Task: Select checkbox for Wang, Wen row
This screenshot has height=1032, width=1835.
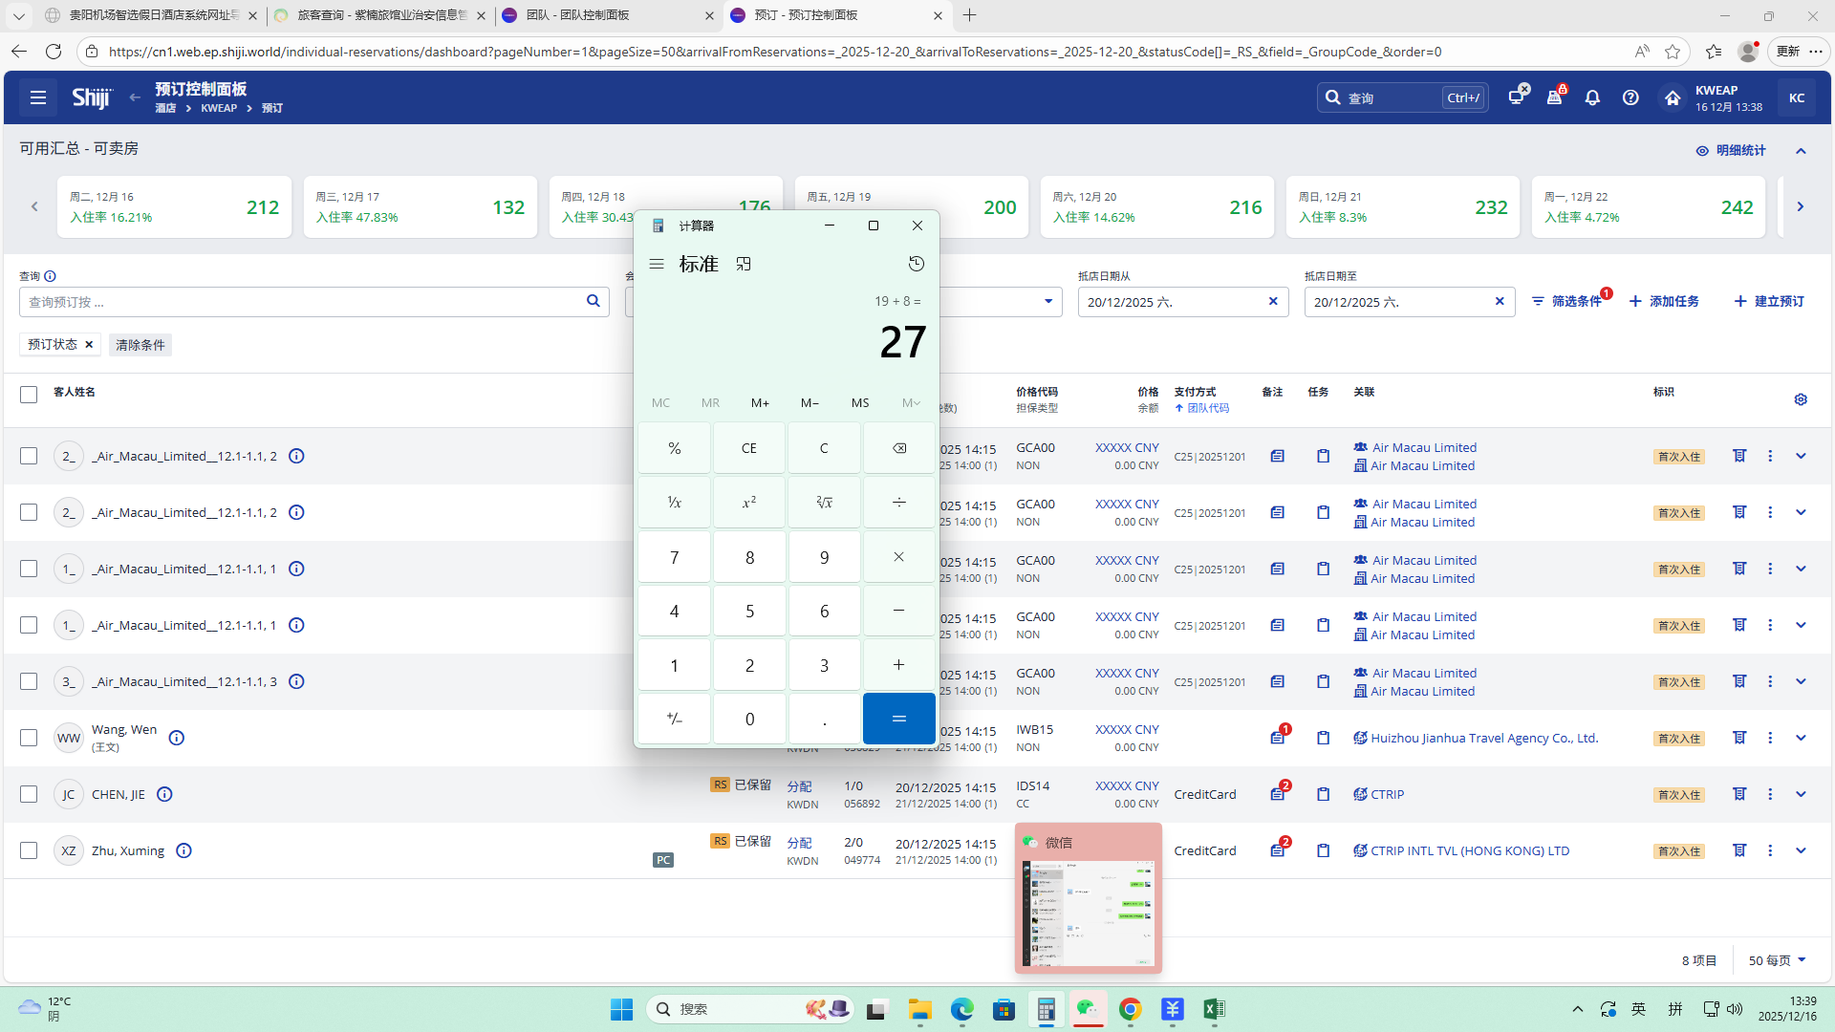Action: (x=29, y=738)
